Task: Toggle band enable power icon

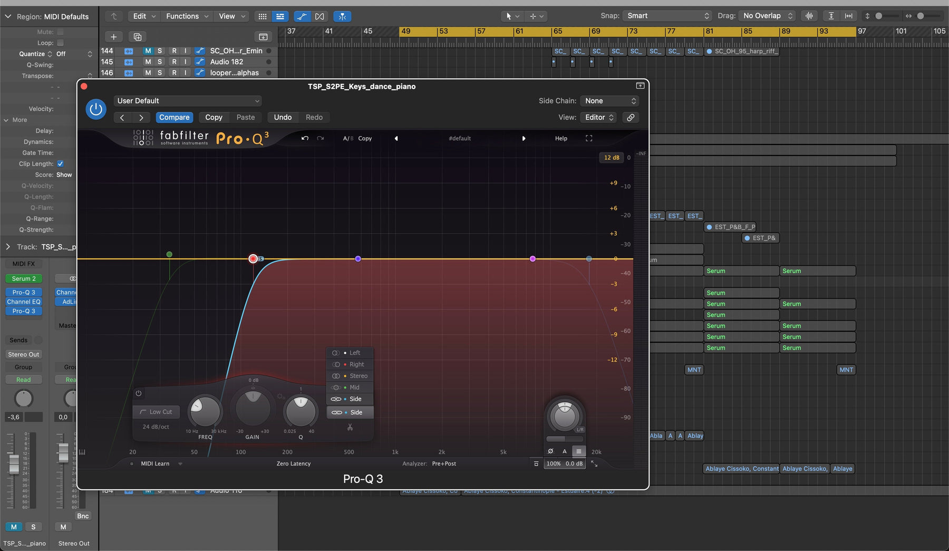Action: [139, 393]
